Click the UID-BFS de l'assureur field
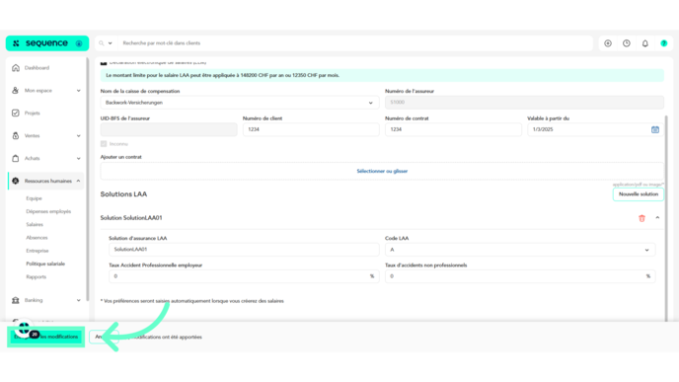Viewport: 679px width, 382px height. point(169,129)
